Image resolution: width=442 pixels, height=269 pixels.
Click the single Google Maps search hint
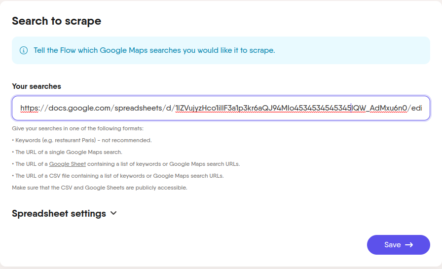tap(67, 152)
